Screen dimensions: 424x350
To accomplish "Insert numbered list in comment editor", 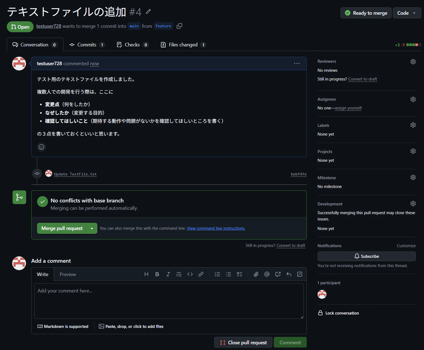I will point(217,274).
